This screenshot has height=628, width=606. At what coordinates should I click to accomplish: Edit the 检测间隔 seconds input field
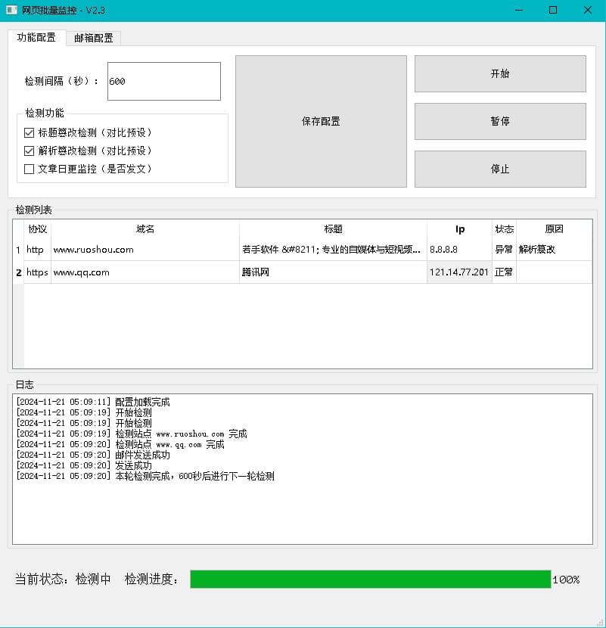coord(163,80)
